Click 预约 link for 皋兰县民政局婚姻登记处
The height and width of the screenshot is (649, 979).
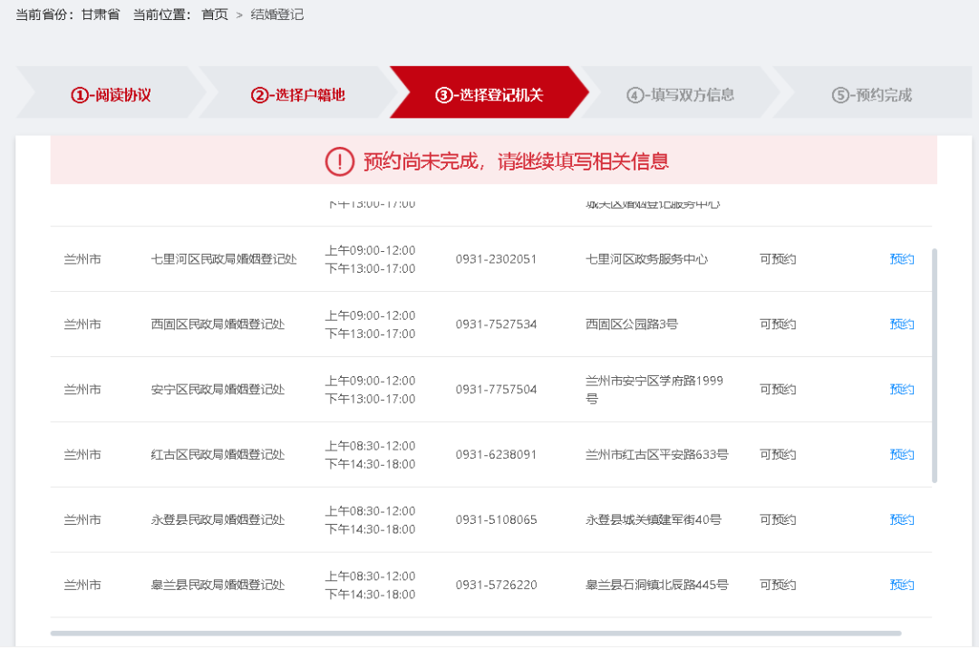click(x=901, y=586)
